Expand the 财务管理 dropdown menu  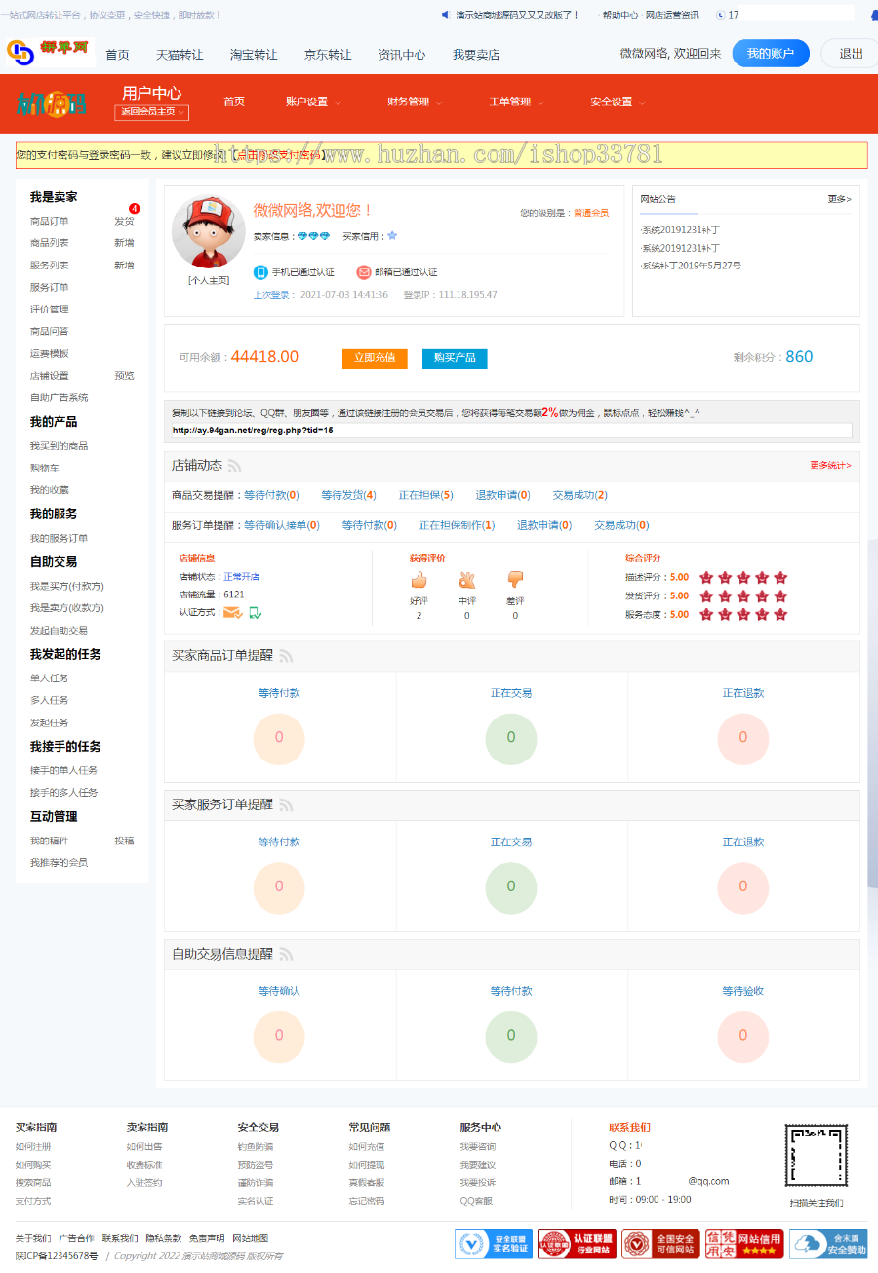[415, 102]
